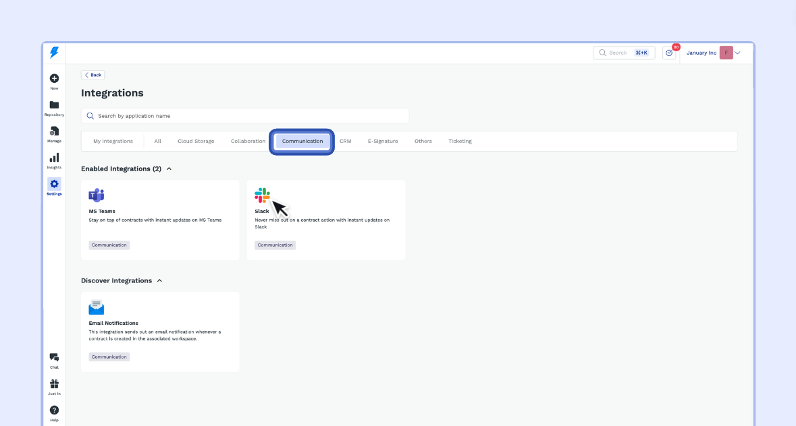Viewport: 796px width, 426px height.
Task: Open the Slack card title
Action: tap(262, 211)
